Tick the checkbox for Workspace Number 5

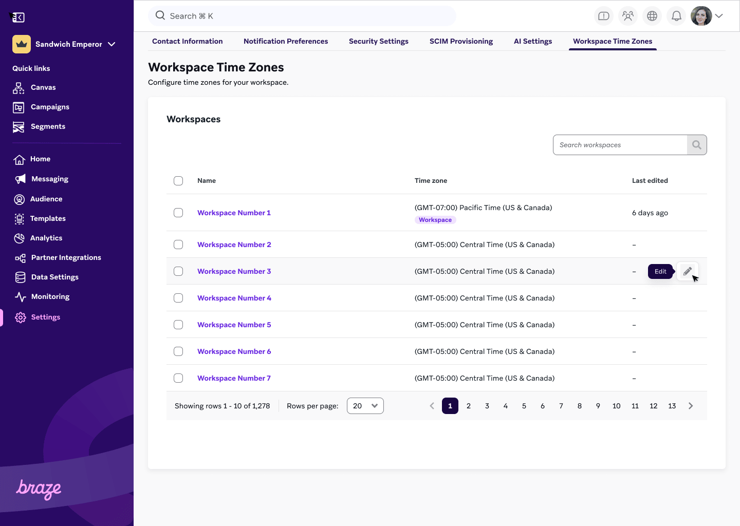click(178, 325)
